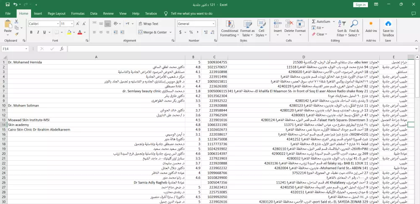Click the Borders icon in Font group
Viewport: 420px width, 204px height.
57,32
